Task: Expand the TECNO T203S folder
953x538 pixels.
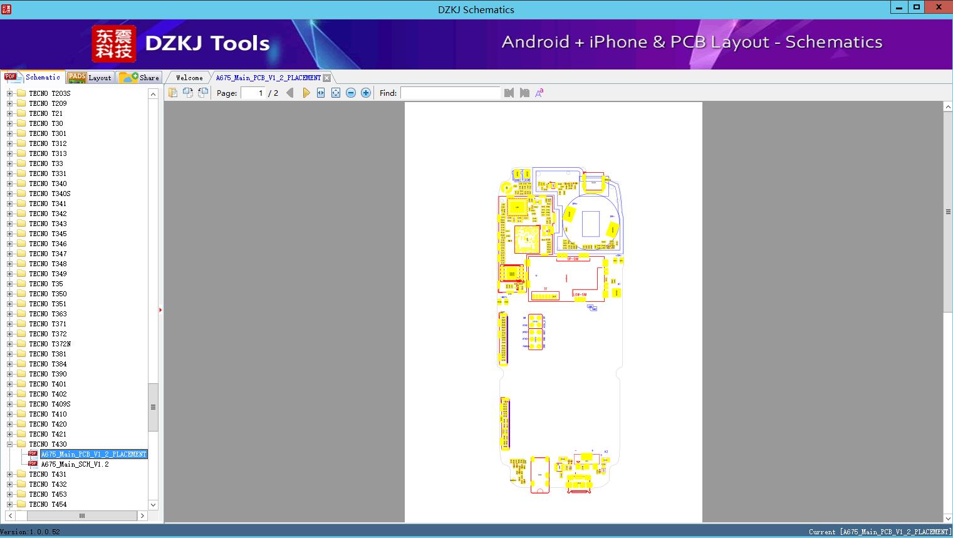Action: pos(9,93)
